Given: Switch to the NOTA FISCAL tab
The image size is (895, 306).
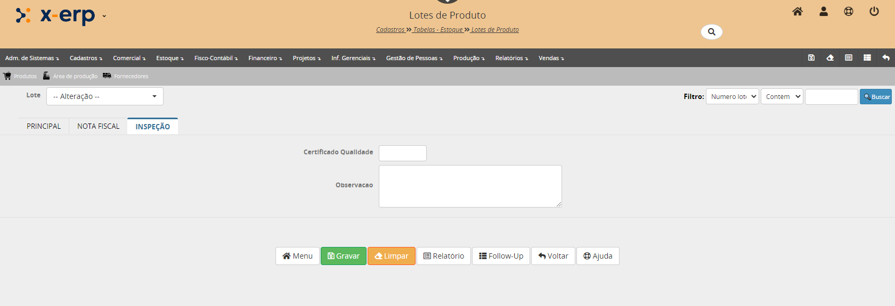Looking at the screenshot, I should pos(98,126).
